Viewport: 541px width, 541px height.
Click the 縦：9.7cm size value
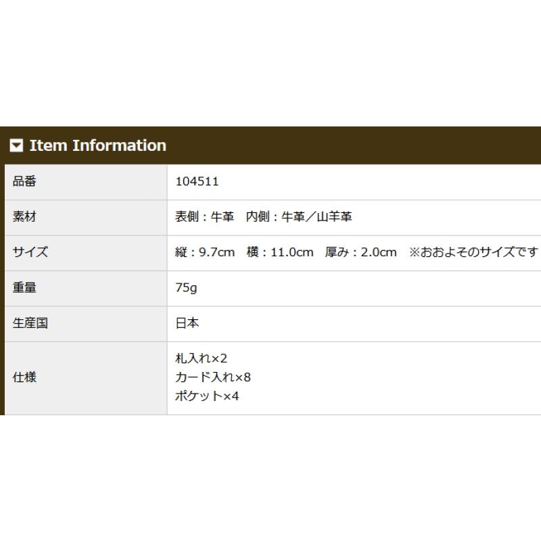pyautogui.click(x=205, y=252)
